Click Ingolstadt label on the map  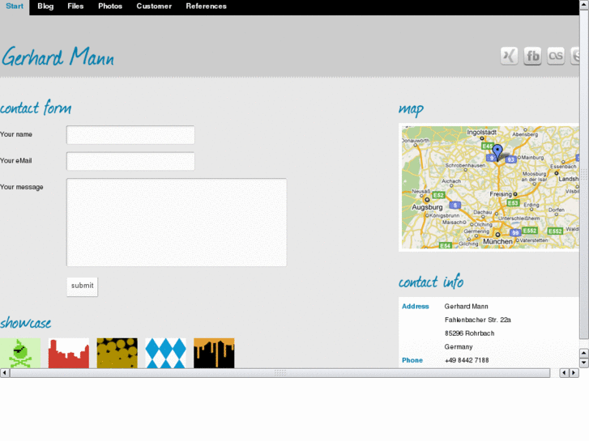point(481,132)
